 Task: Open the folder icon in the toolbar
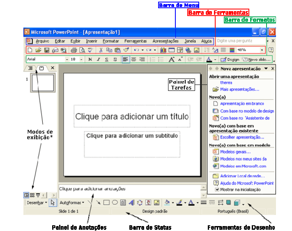38,50
